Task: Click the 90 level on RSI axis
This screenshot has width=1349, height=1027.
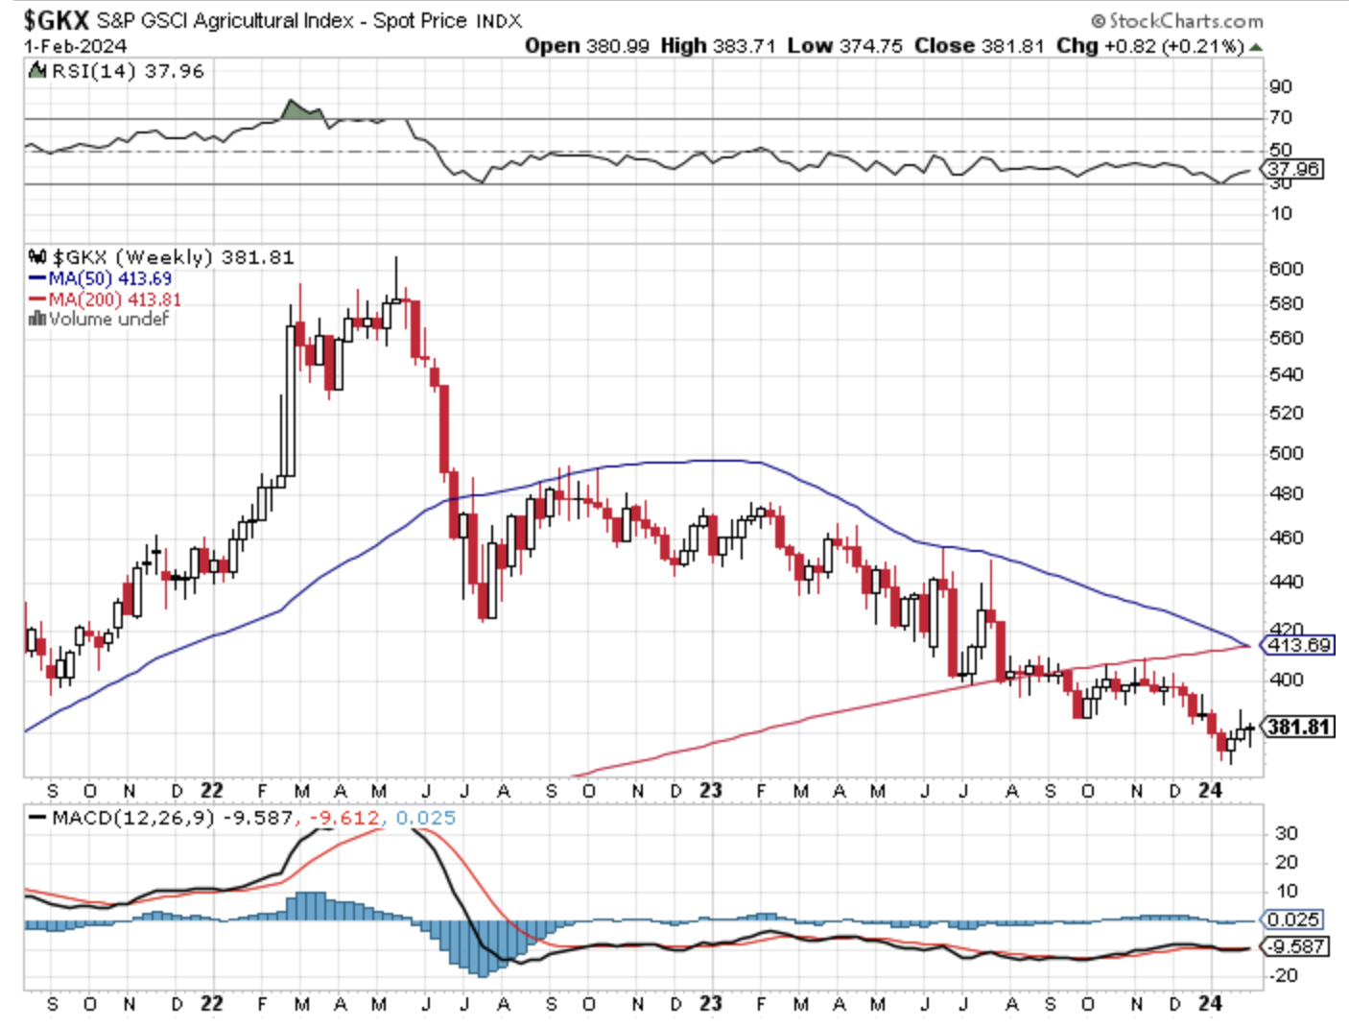Action: point(1281,86)
